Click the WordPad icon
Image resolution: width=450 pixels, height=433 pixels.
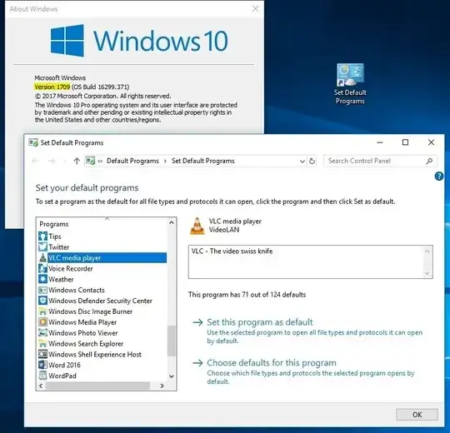(x=42, y=376)
